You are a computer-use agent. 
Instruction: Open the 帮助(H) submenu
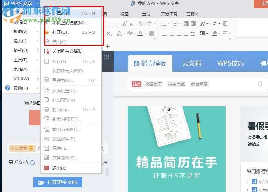(21, 88)
